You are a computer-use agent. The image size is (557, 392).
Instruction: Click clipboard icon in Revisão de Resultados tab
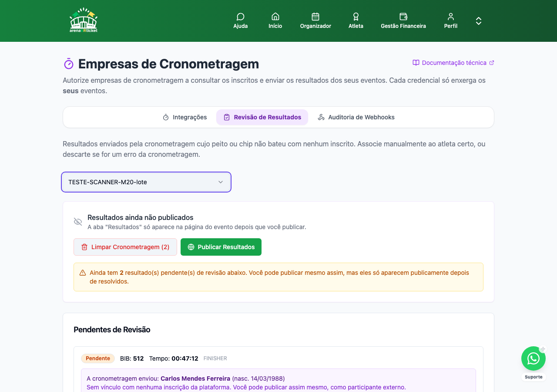pos(227,117)
